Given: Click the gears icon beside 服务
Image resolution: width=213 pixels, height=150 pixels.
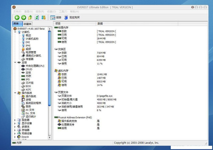Looking at the screenshot, I should pyautogui.click(x=23, y=107).
